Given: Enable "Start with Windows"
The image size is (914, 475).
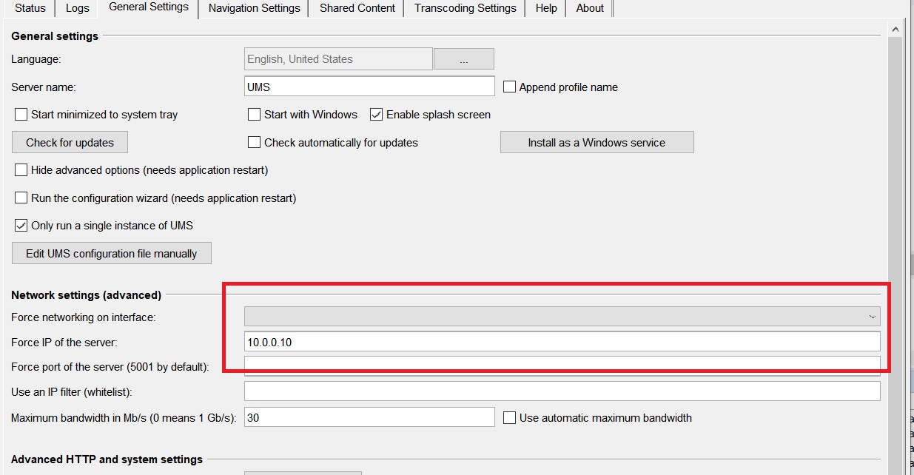Looking at the screenshot, I should (254, 114).
